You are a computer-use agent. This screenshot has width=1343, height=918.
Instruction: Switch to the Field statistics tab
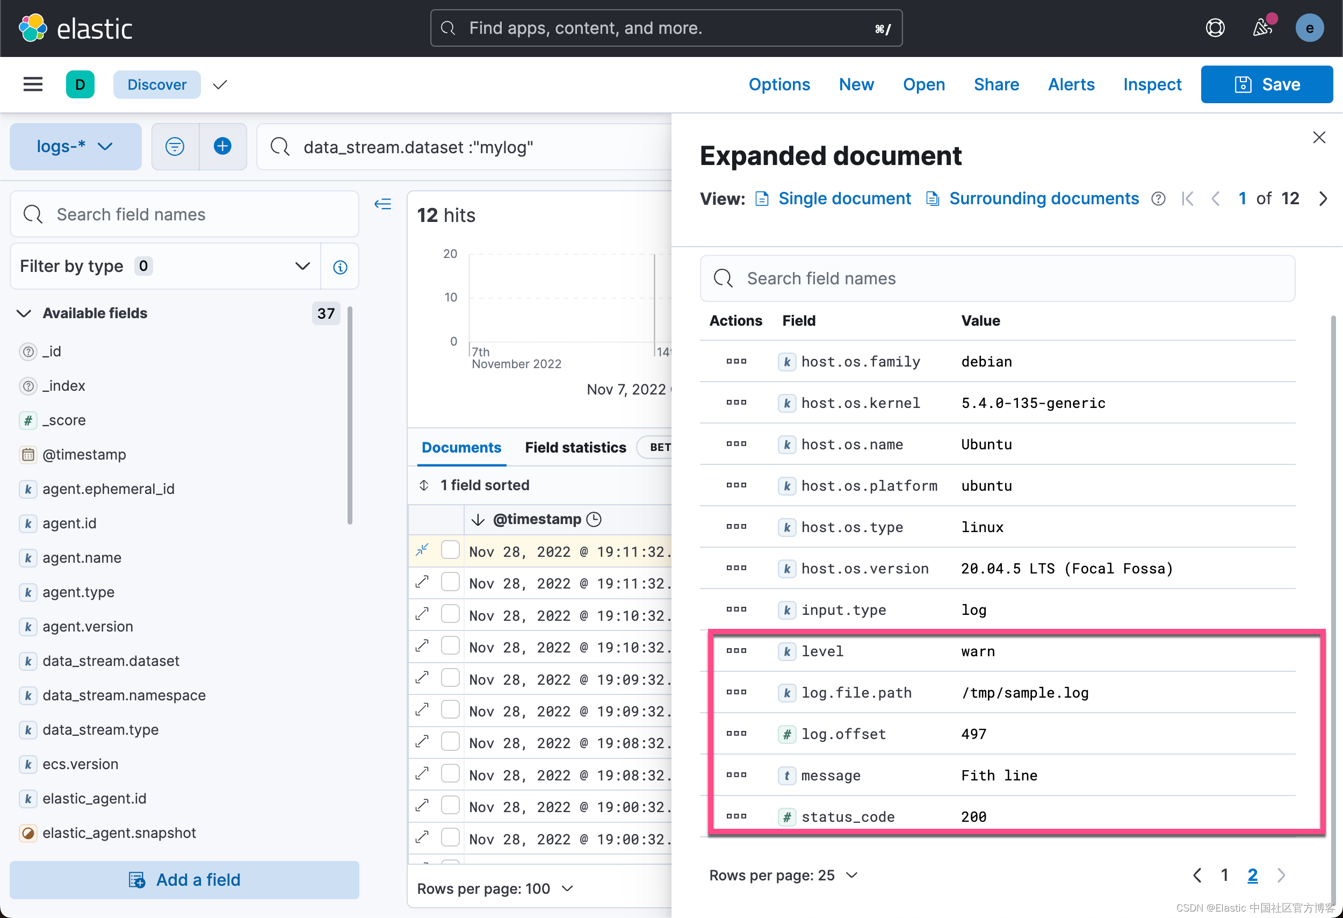coord(575,447)
